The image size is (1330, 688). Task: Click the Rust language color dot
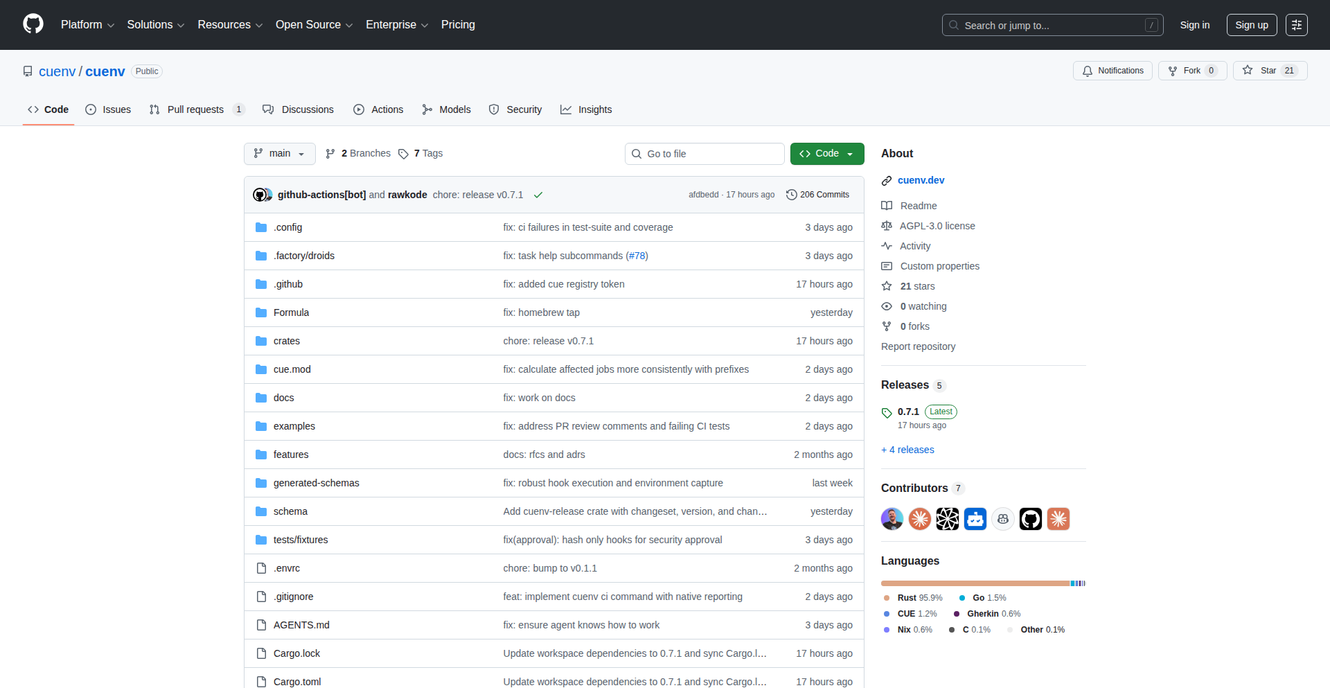coord(887,598)
